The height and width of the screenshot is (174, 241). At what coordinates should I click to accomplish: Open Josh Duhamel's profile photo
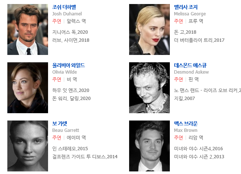(28, 29)
